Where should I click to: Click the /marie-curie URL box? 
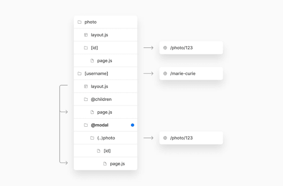191,74
